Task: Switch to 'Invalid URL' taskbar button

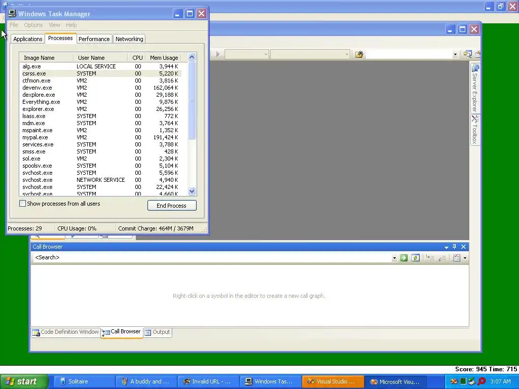Action: 208,381
